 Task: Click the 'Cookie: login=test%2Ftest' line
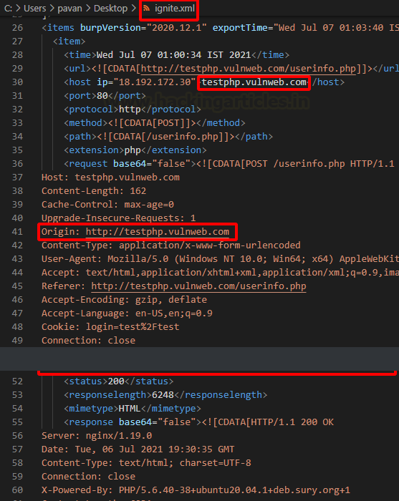110,327
